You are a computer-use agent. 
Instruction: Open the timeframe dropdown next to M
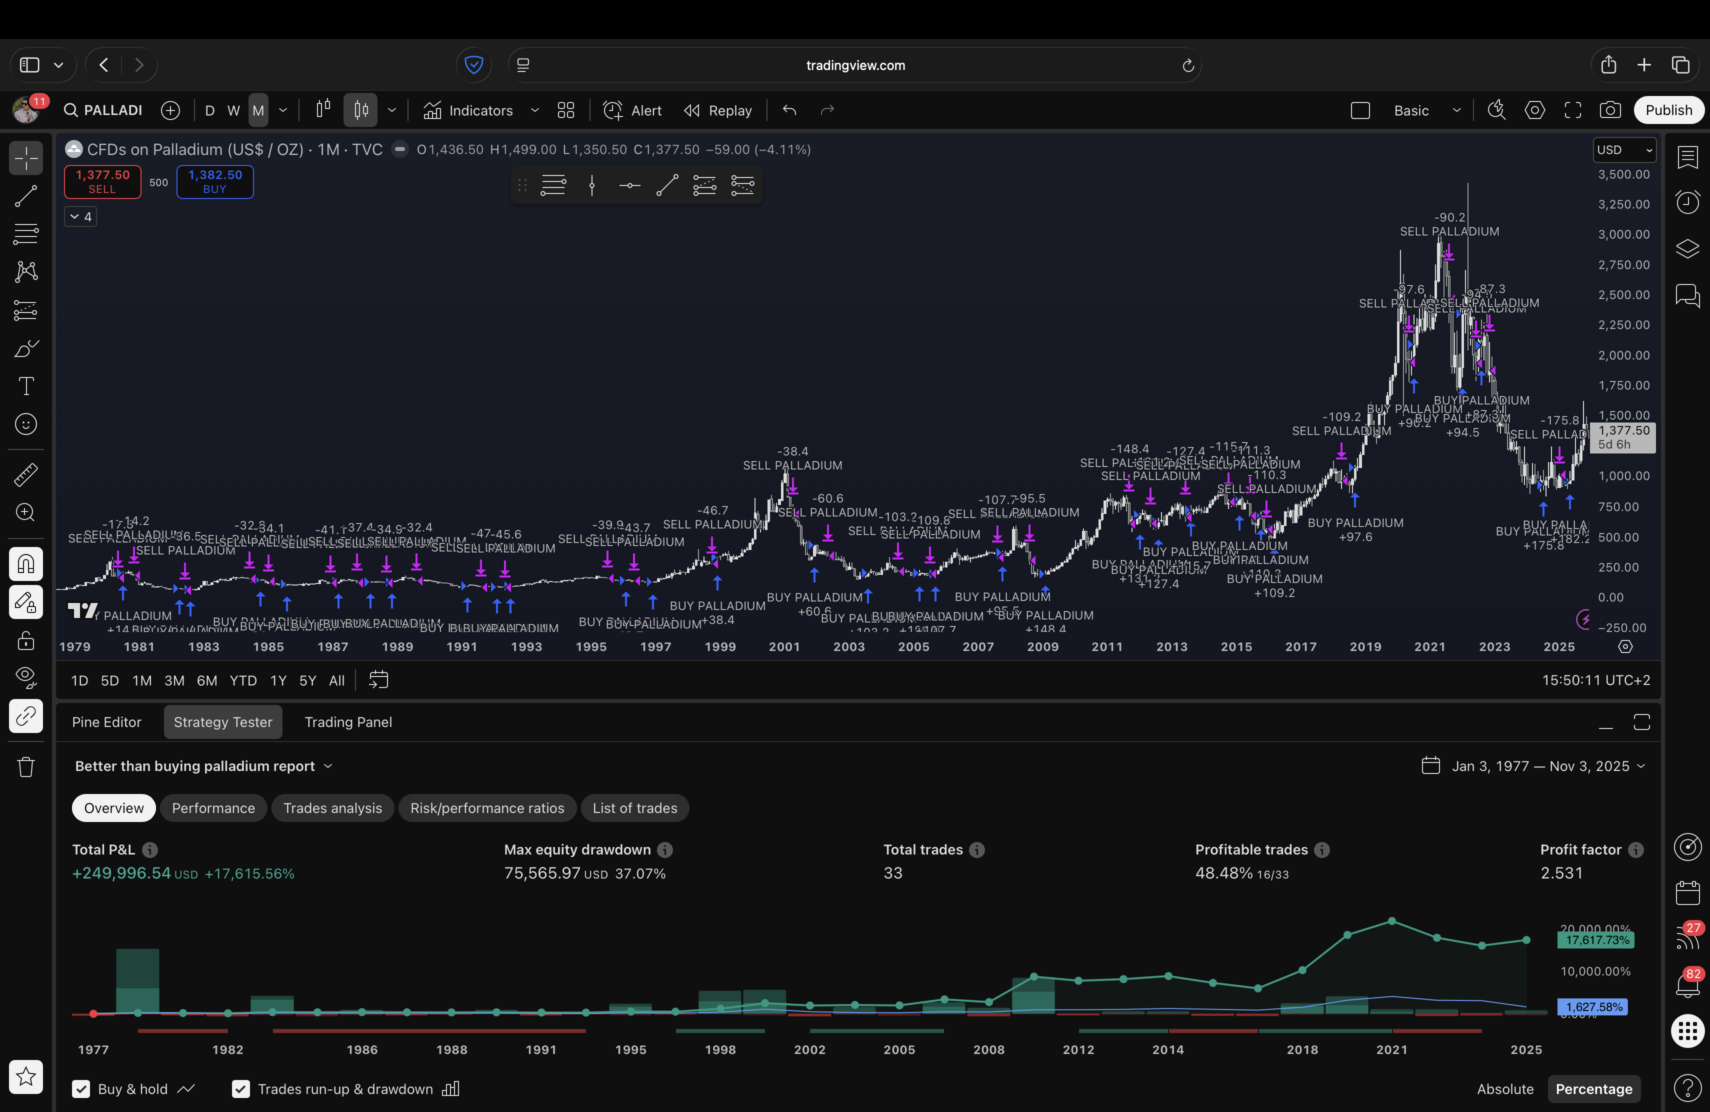(283, 110)
